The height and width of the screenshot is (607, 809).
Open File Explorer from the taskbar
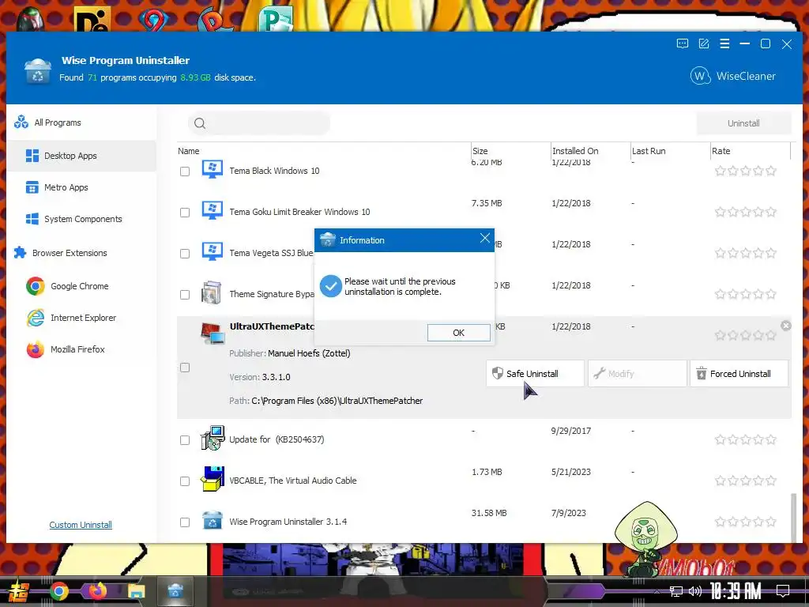pyautogui.click(x=137, y=591)
